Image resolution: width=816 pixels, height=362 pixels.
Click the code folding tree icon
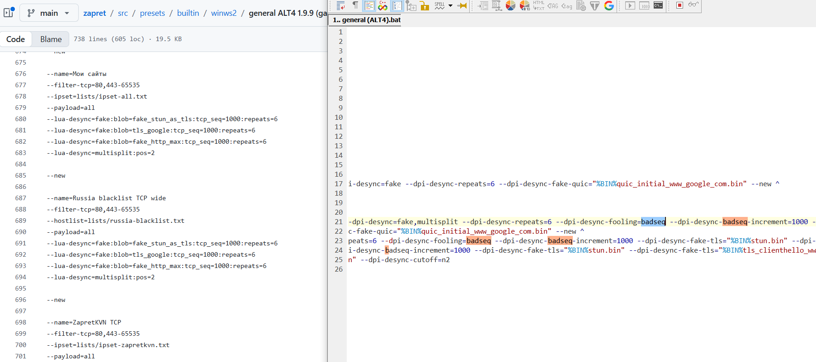pyautogui.click(x=411, y=5)
